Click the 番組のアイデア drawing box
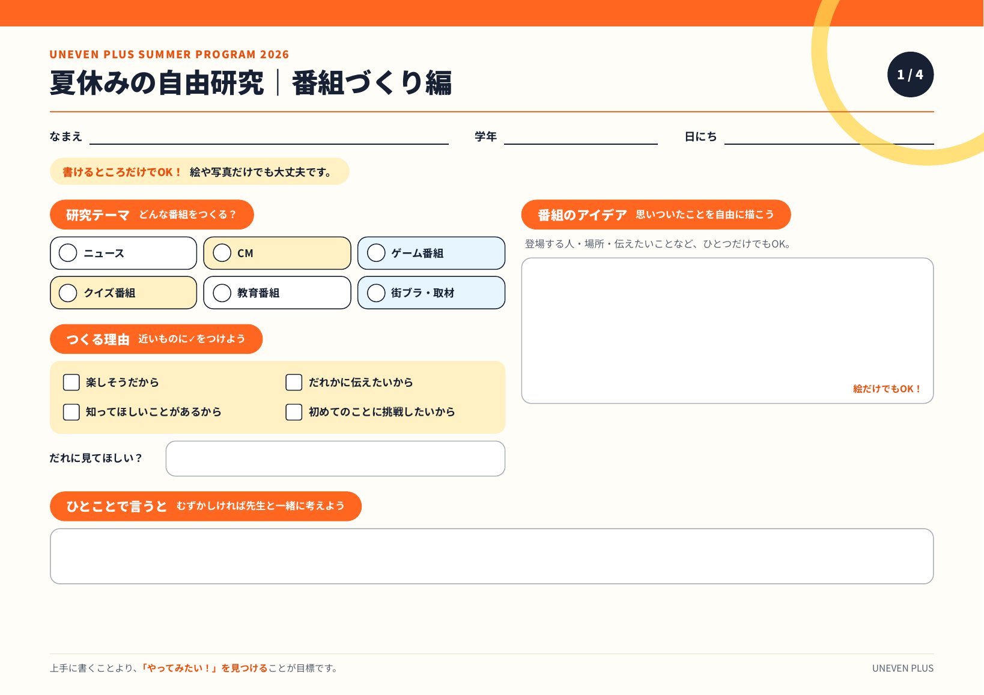 [x=727, y=331]
